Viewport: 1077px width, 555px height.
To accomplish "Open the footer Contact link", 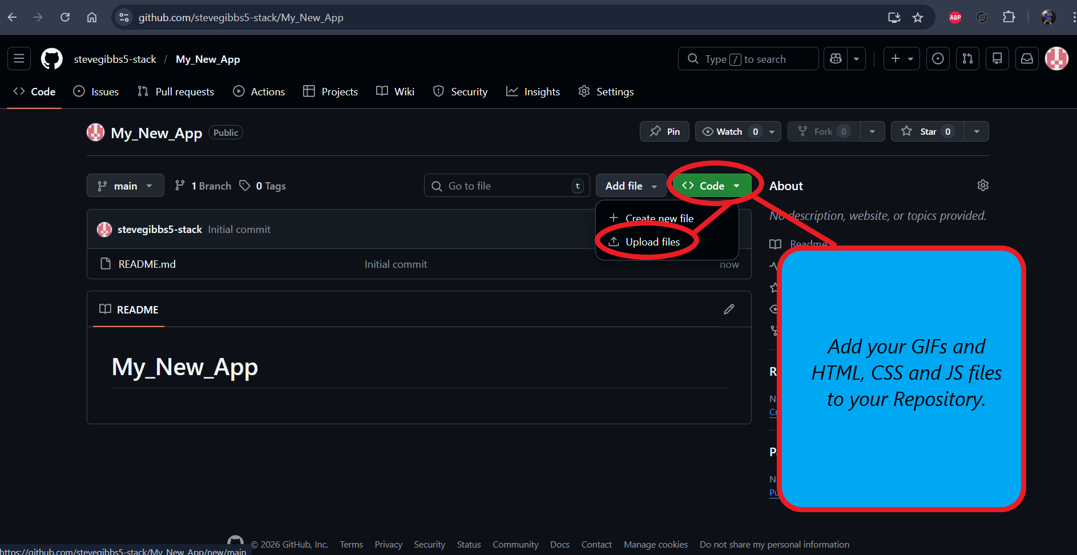I will [x=596, y=544].
